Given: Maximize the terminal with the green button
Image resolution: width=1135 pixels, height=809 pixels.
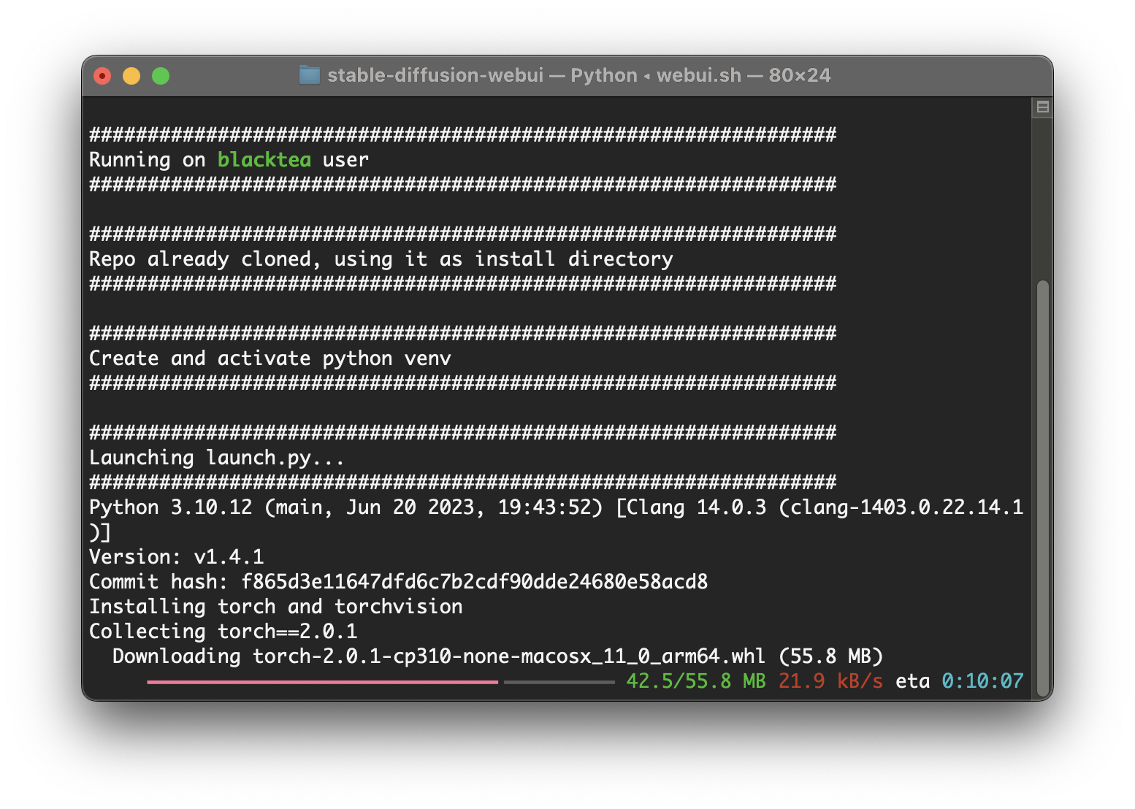Looking at the screenshot, I should click(161, 76).
